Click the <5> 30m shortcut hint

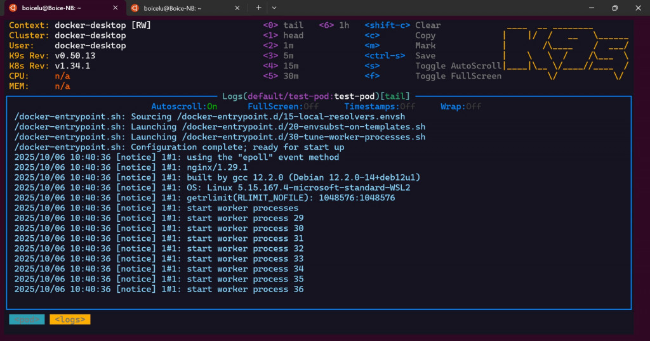[x=281, y=76]
